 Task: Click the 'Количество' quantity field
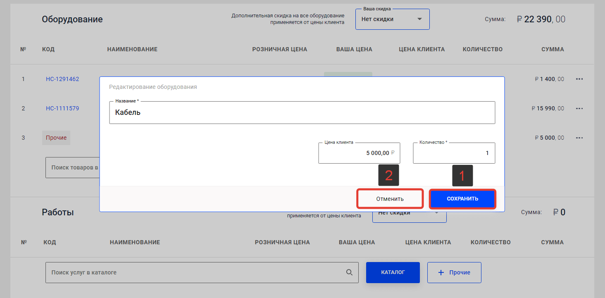point(453,153)
